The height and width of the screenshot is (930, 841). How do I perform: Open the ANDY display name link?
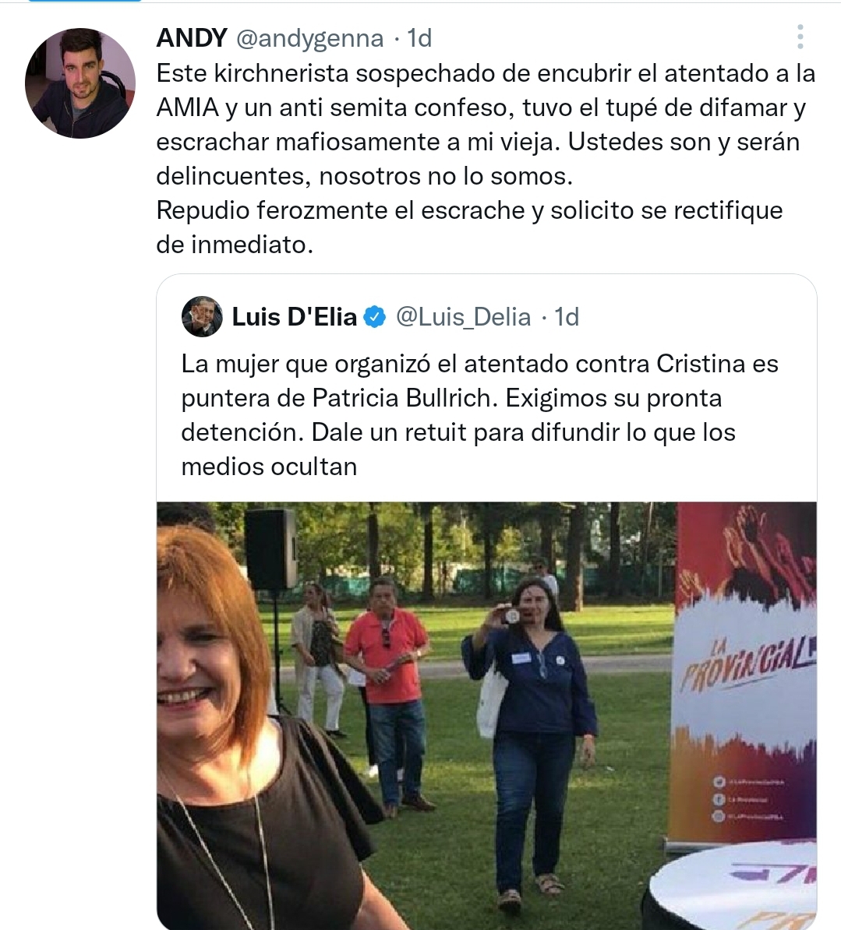click(x=192, y=38)
